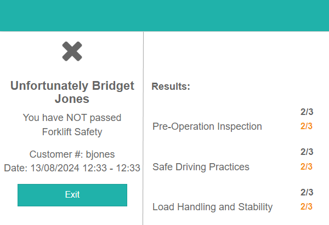Click the teal header bar
The image size is (329, 225).
[164, 15]
